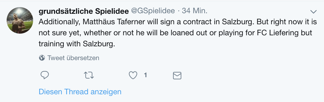This screenshot has width=324, height=102.
Task: Click the globe icon beside Tweet übersetzen
Action: 42,58
